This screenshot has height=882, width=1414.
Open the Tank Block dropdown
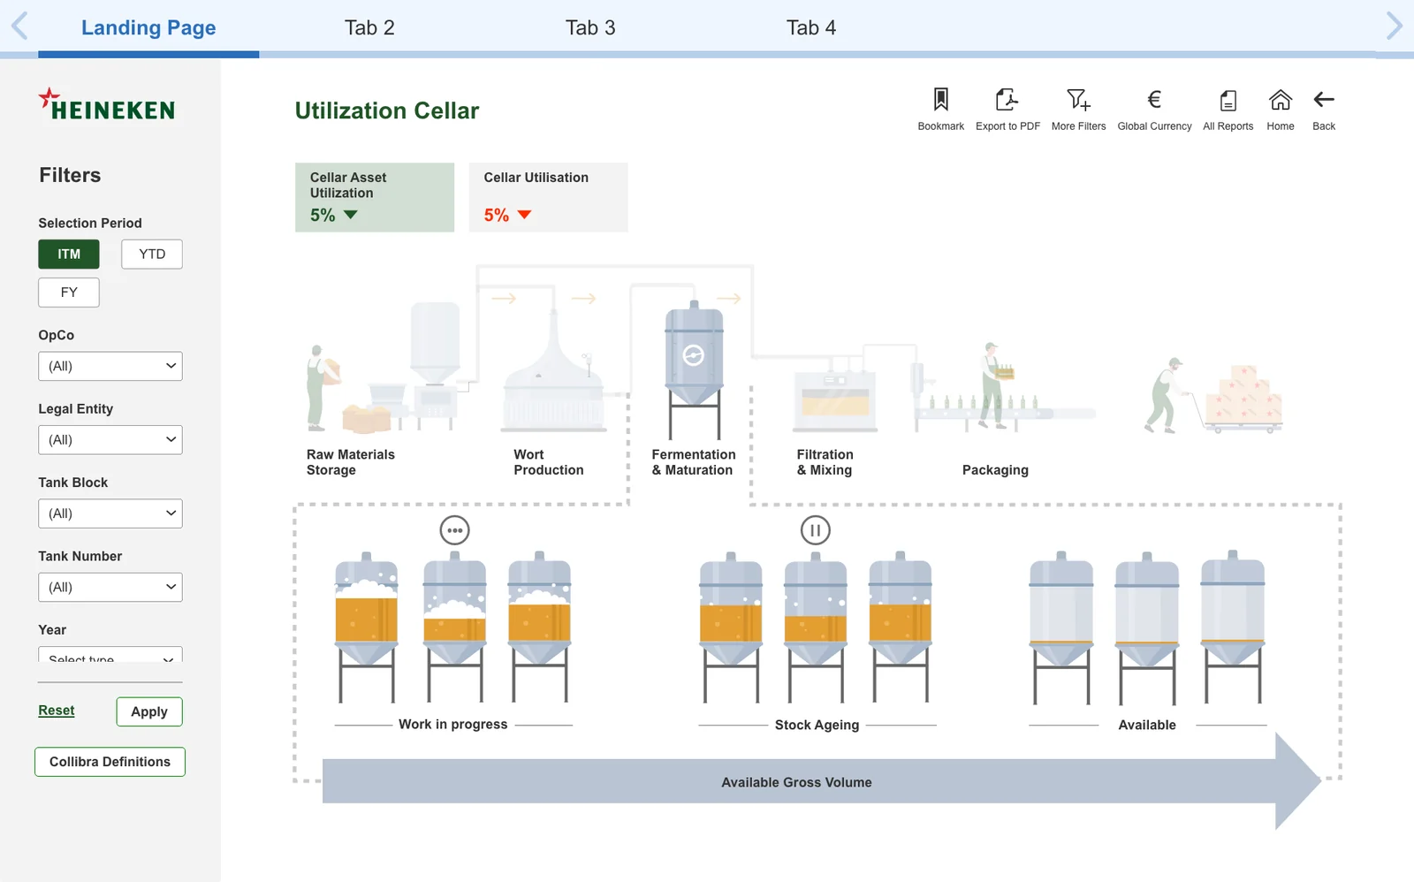tap(110, 513)
